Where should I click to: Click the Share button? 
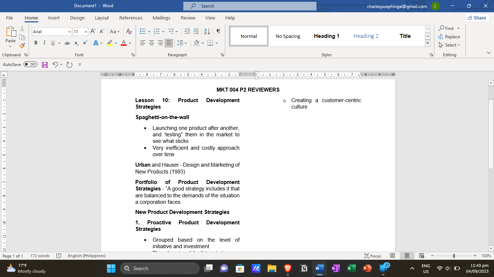tap(477, 18)
